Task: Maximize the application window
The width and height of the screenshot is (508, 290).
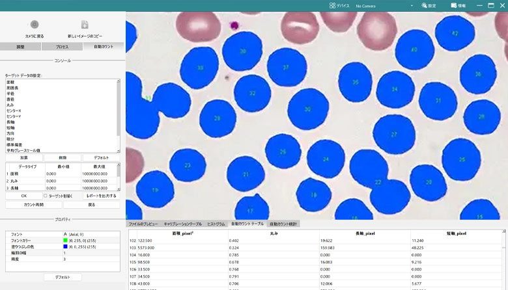Action: coord(491,5)
